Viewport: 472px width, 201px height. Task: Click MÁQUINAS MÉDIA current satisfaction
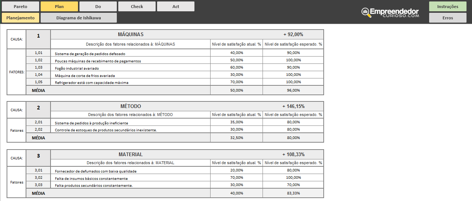pos(237,90)
